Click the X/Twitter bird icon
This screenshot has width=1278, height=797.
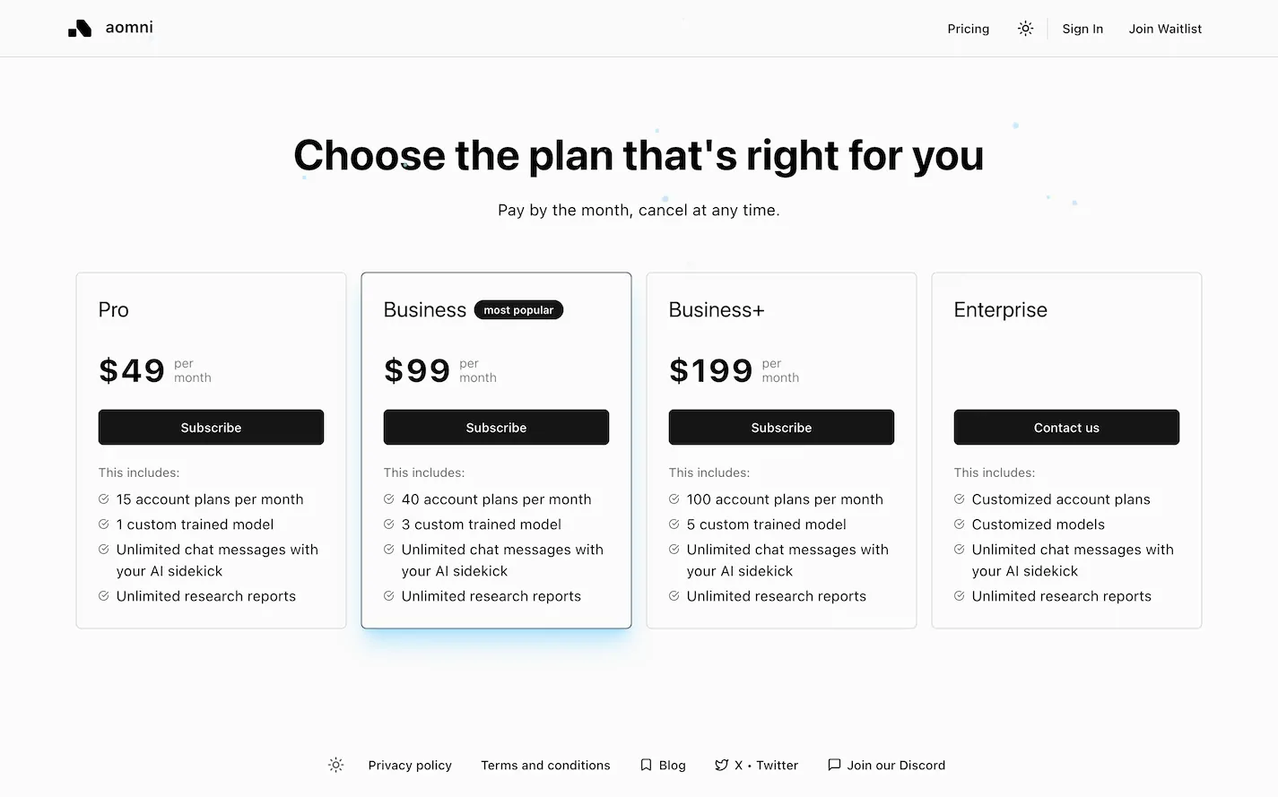point(722,765)
